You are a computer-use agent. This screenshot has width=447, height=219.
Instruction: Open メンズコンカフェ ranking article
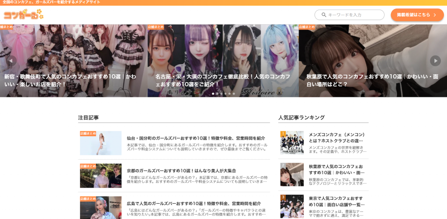337,137
